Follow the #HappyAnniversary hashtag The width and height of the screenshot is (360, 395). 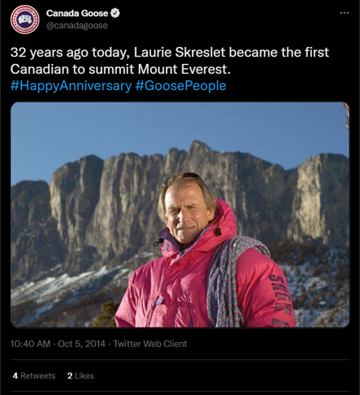[71, 86]
